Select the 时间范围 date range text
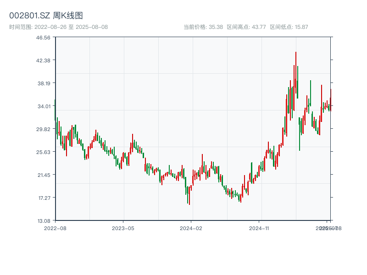The width and height of the screenshot is (367, 275). (59, 27)
